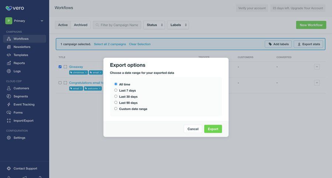The image size is (332, 178).
Task: Click the Clear Selection link
Action: point(140,44)
